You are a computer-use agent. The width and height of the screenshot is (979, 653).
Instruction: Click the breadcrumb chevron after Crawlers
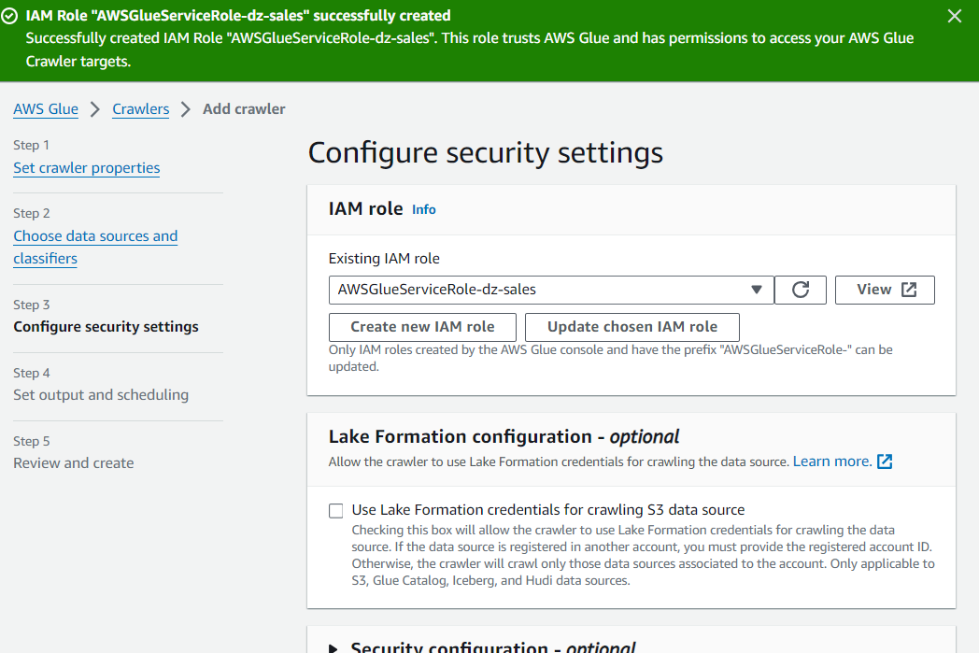click(186, 109)
